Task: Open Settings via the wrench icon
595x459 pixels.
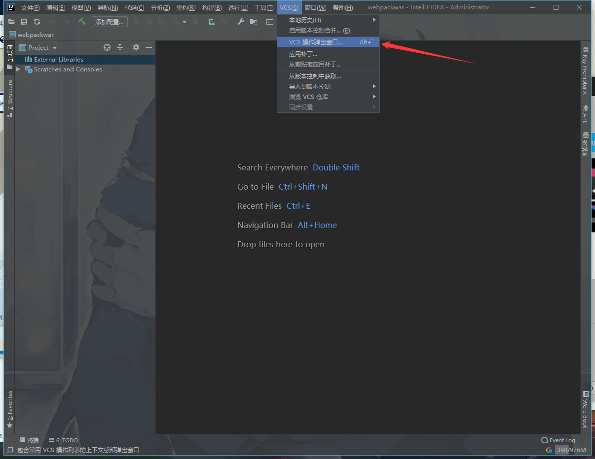Action: tap(241, 22)
